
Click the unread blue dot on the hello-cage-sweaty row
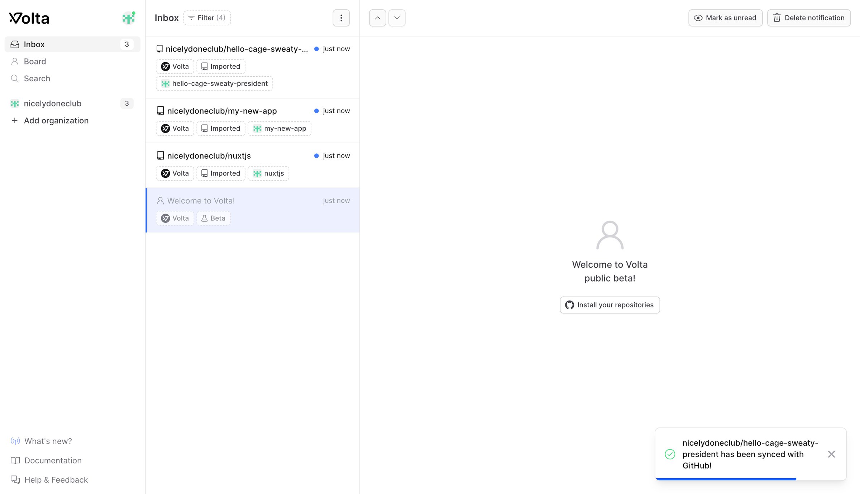316,49
